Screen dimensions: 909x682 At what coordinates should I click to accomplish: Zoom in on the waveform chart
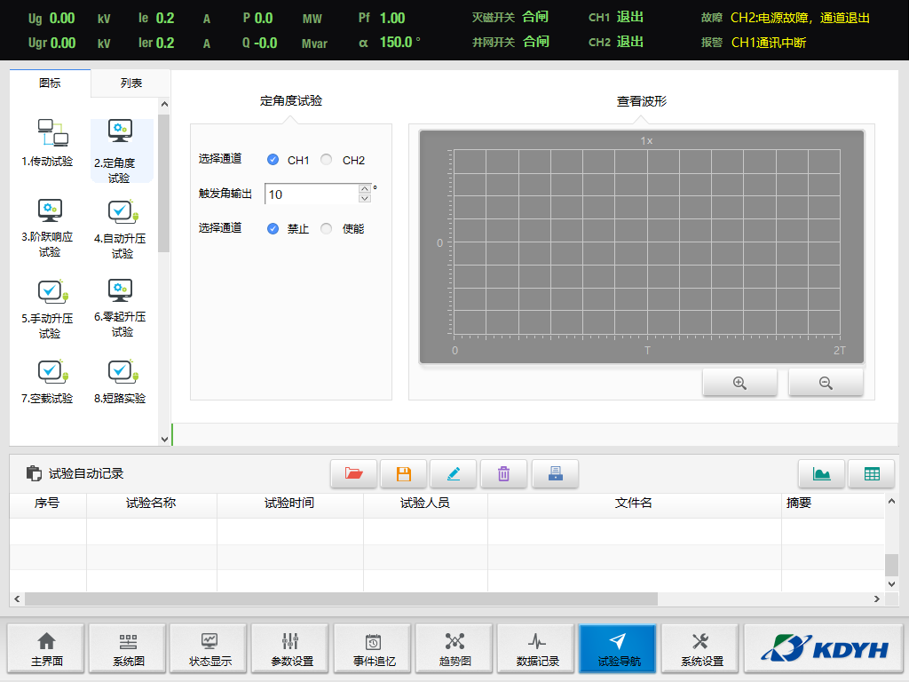739,383
